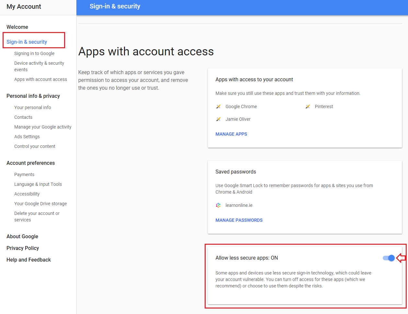Open Help and Feedback
The height and width of the screenshot is (314, 408).
point(28,260)
